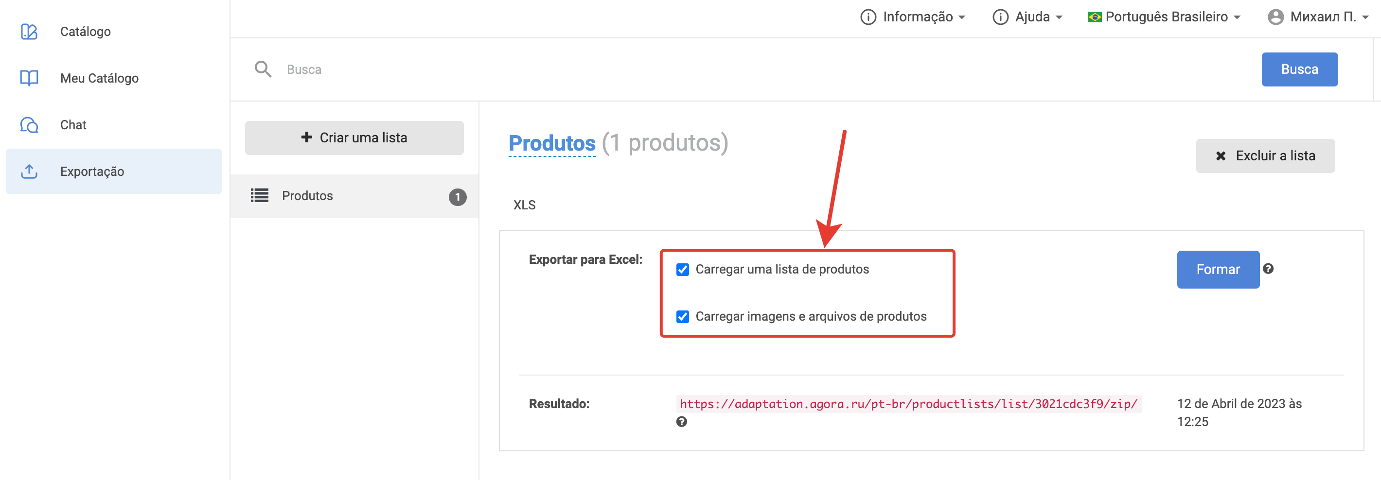Click the Exportação upload icon
The height and width of the screenshot is (480, 1381).
coord(29,171)
